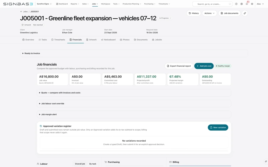Viewport: 268px width, 167px height.
Task: Click the copy link chain icon button
Action: [x=245, y=13]
